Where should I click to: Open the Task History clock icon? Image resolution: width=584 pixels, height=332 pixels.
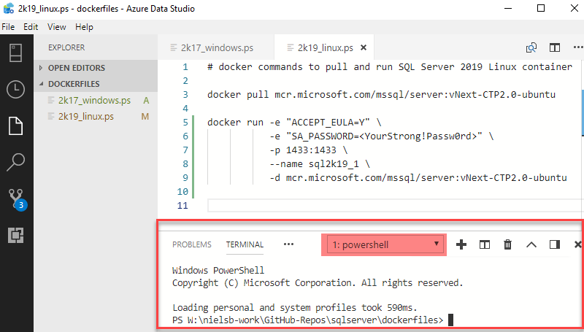click(15, 89)
